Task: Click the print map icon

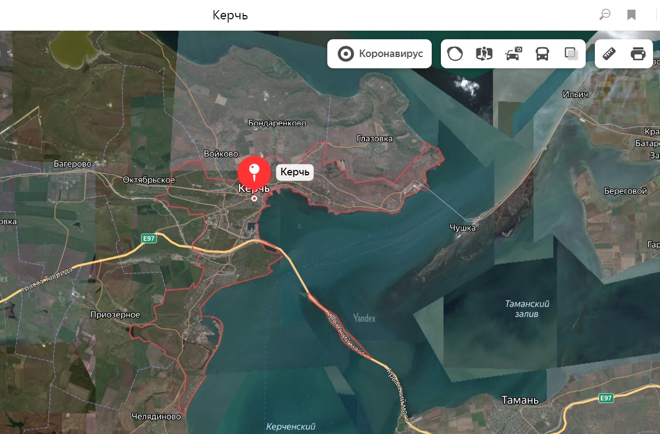Action: point(638,54)
